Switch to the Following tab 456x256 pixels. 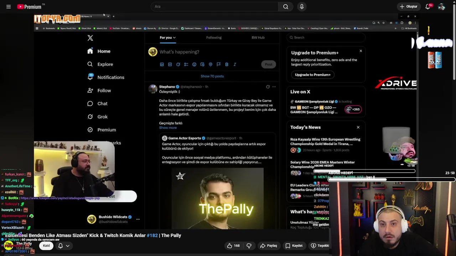click(x=214, y=37)
